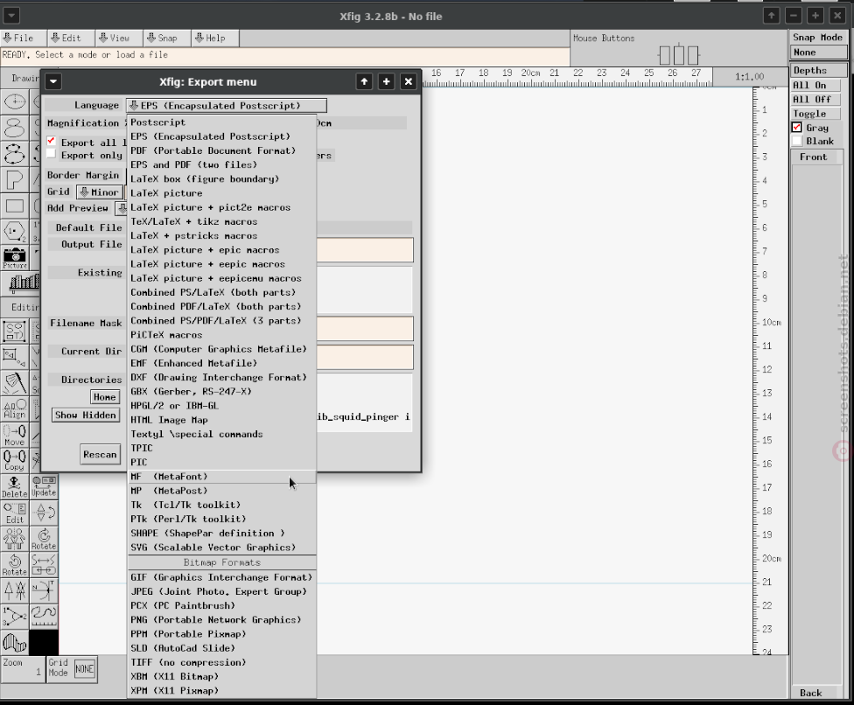Viewport: 854px width, 705px height.
Task: Select the area measure tool
Action: point(15,643)
